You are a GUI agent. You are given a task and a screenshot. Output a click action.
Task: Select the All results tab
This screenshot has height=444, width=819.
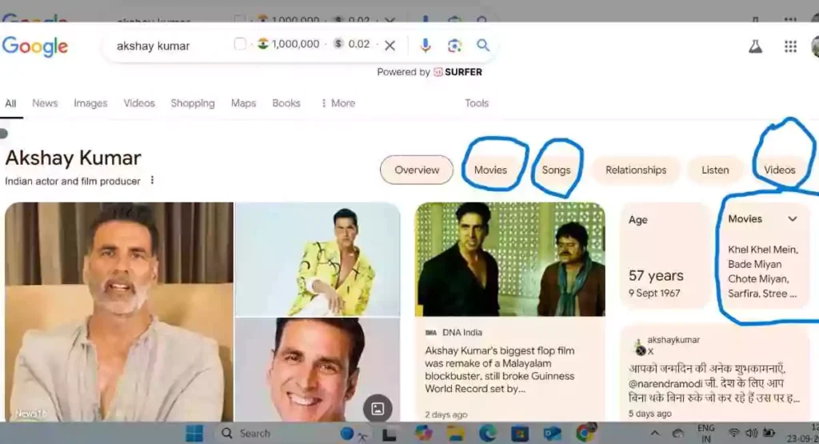click(x=10, y=103)
